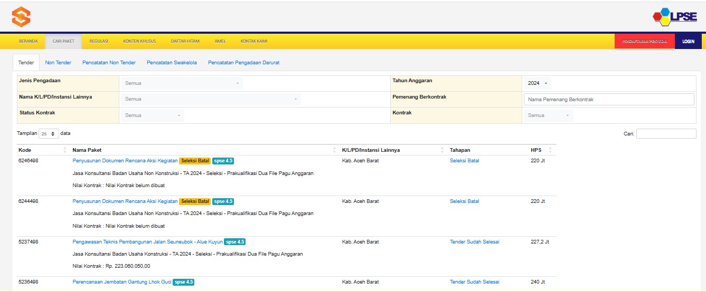Open the Tahun Anggaran 2024 dropdown
706x292 pixels.
point(538,83)
